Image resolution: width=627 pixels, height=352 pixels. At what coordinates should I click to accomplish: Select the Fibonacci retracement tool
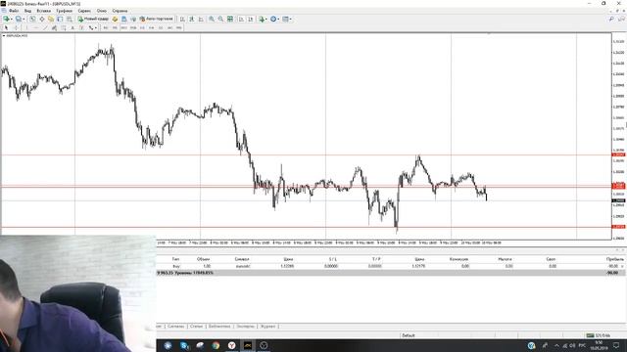tap(64, 28)
